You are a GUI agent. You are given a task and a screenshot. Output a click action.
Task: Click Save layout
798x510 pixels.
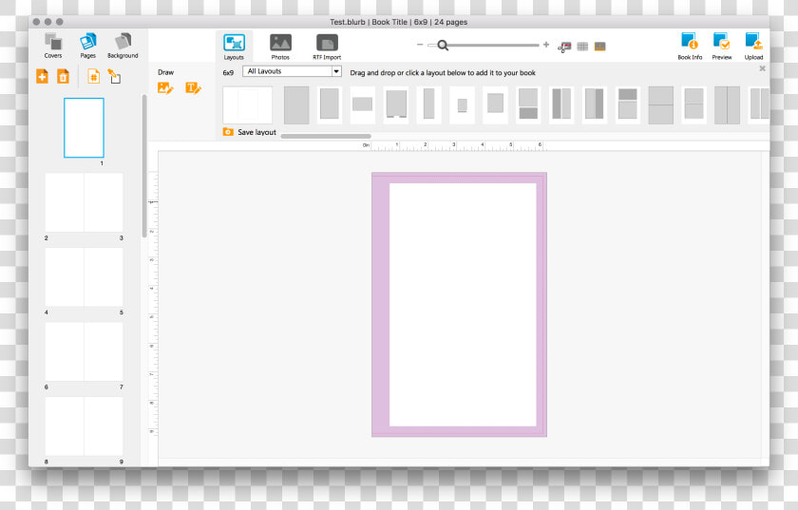[257, 132]
